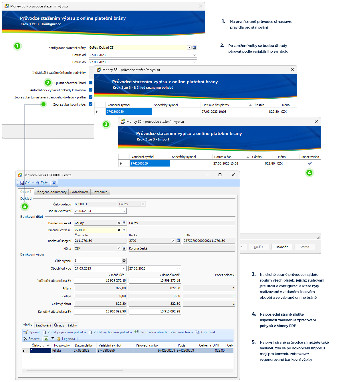Open Datum vystavení date dropdown

(x=124, y=211)
